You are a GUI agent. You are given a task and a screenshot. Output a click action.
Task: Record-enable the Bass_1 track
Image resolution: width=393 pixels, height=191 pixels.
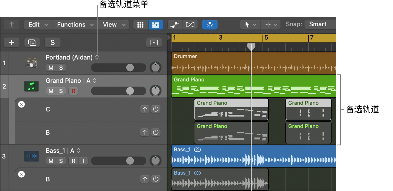pyautogui.click(x=73, y=161)
